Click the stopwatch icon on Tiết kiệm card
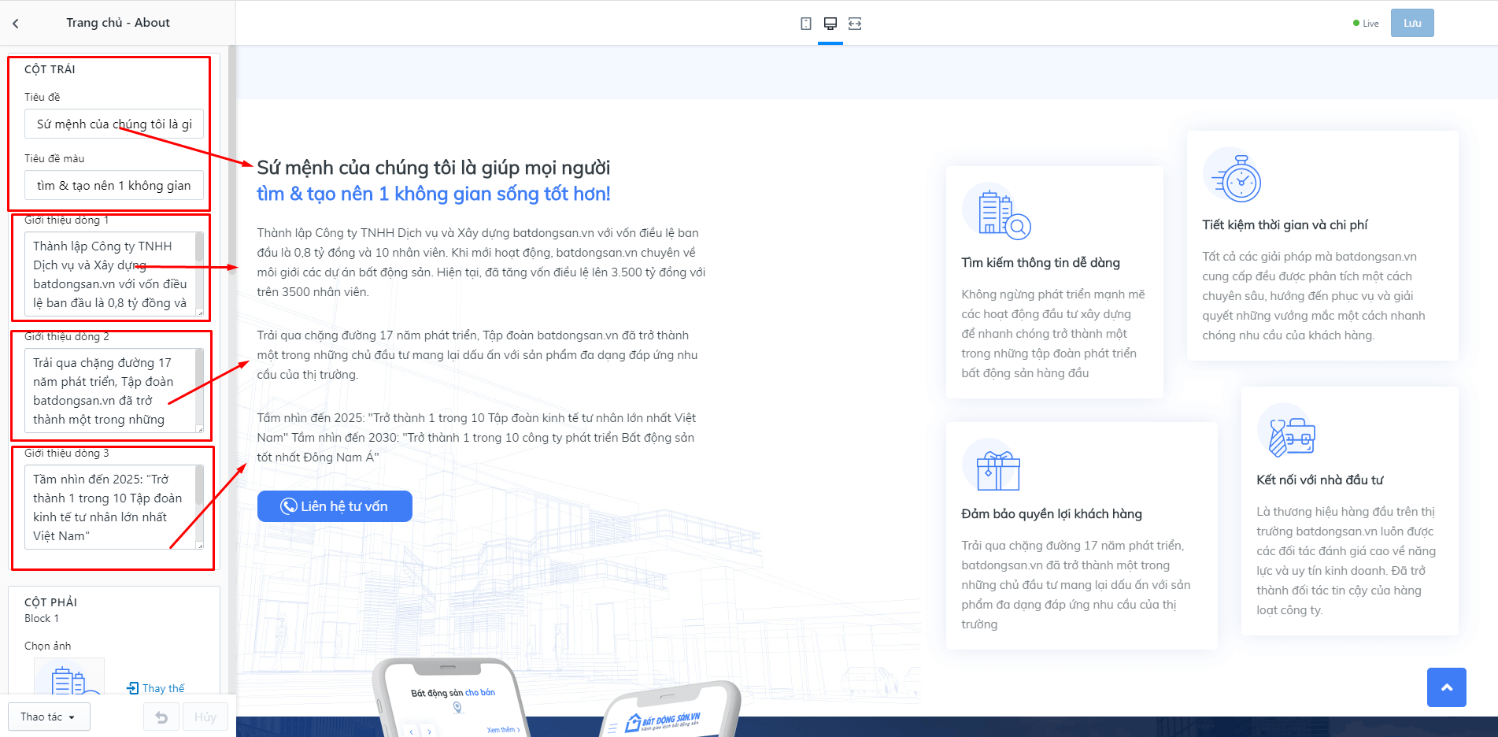Image resolution: width=1498 pixels, height=737 pixels. point(1233,175)
